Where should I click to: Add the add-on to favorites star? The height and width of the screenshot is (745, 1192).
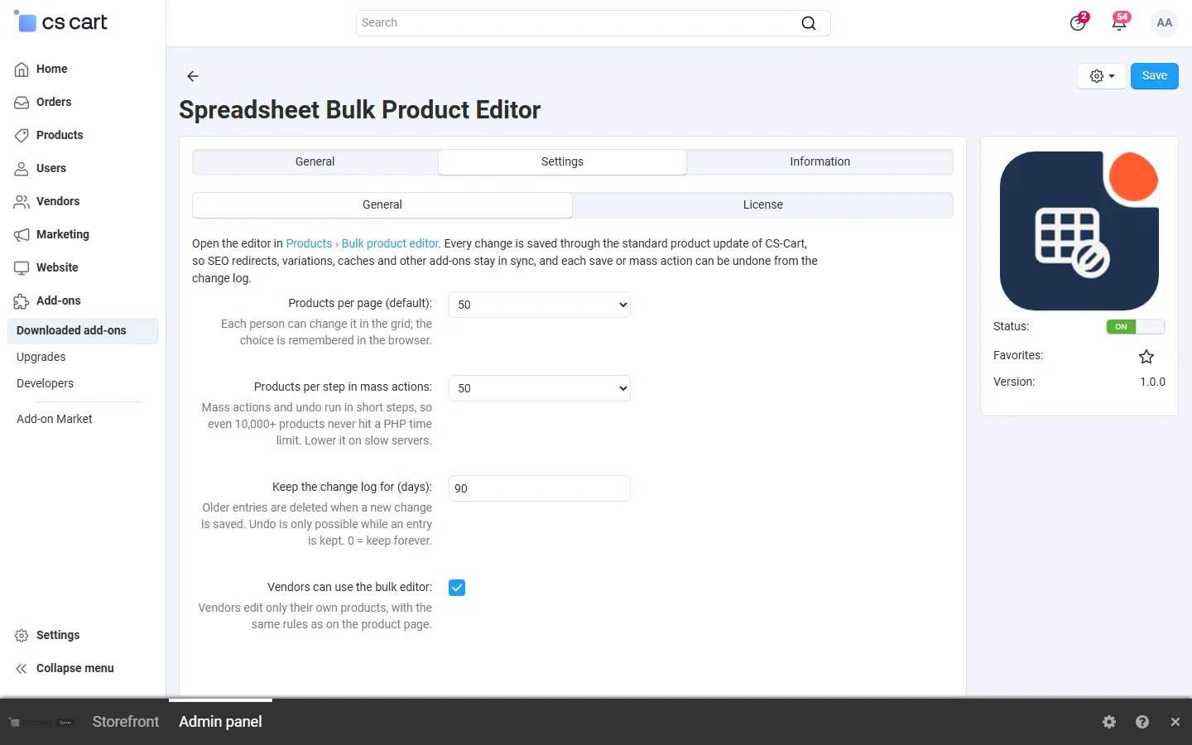[x=1146, y=357]
